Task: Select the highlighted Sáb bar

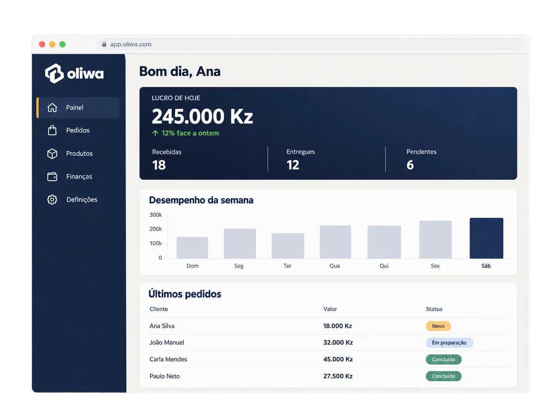Action: coord(487,238)
